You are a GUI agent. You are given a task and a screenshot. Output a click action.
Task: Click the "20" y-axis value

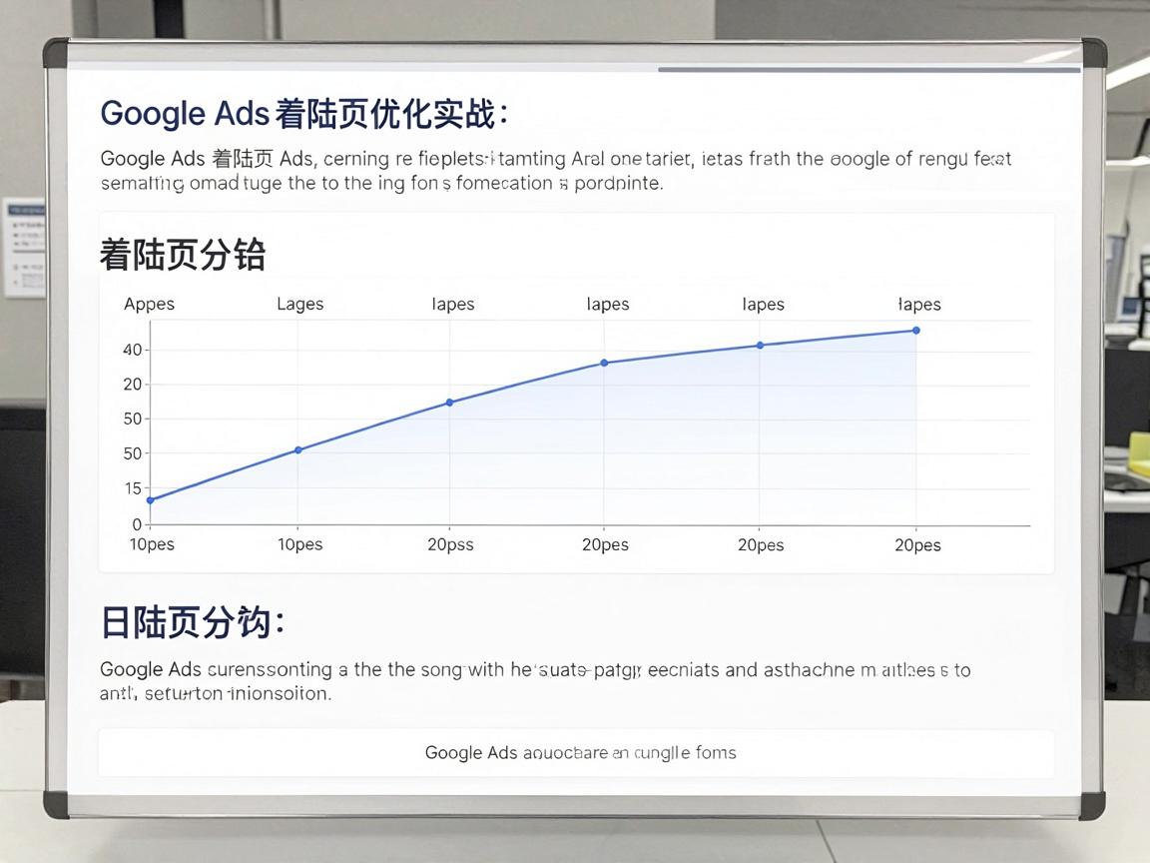(132, 385)
